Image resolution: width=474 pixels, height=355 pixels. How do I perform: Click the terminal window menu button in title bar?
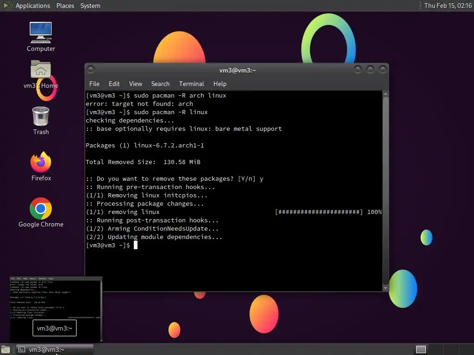point(91,69)
